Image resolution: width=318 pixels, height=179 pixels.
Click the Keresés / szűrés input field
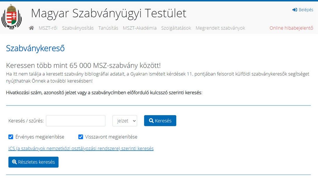pos(76,121)
